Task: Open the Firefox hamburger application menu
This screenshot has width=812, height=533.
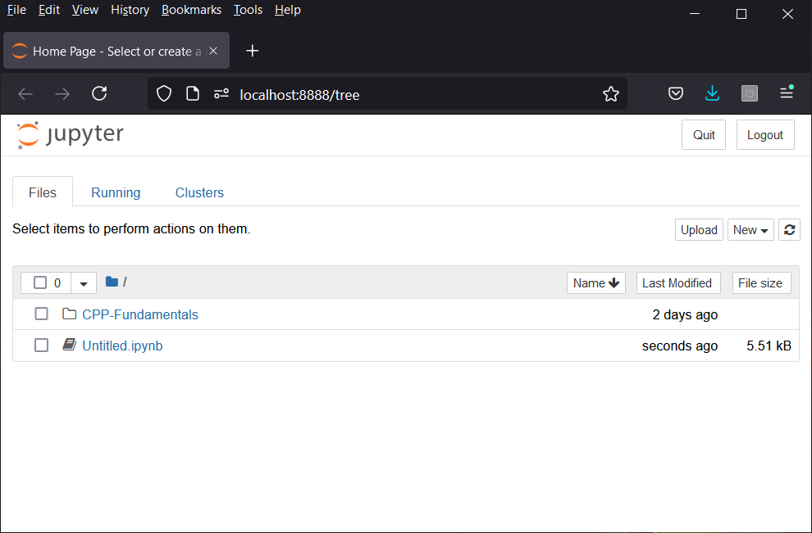Action: pyautogui.click(x=786, y=94)
